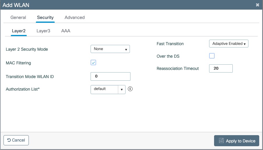The height and width of the screenshot is (150, 263).
Task: Open the Advanced tab
Action: point(75,17)
